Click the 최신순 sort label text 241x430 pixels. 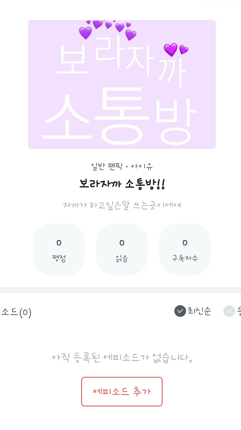(x=199, y=311)
